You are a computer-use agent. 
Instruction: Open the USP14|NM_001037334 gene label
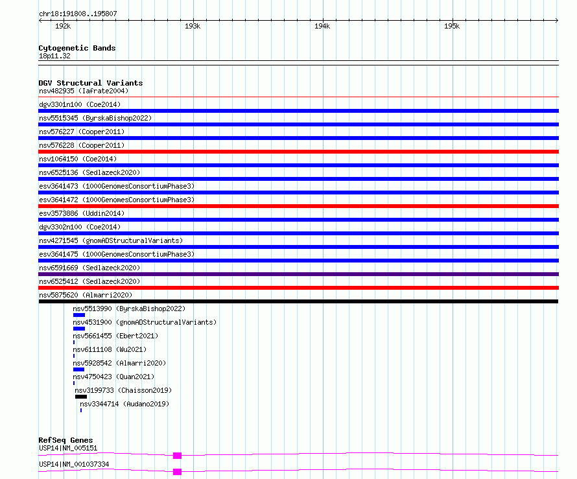[x=74, y=464]
